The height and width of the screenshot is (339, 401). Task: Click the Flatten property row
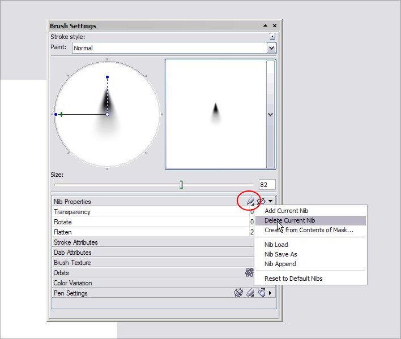[x=153, y=232]
